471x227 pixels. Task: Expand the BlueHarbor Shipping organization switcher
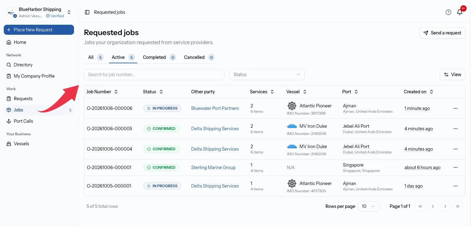pos(69,13)
